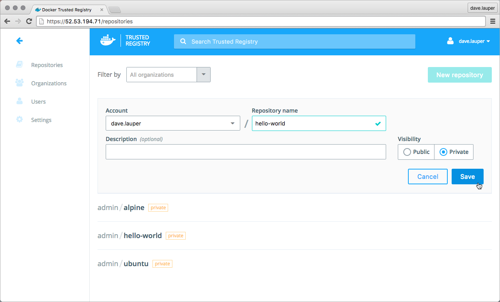Viewport: 500px width, 302px height.
Task: Click the blue back arrow in sidebar
Action: pyautogui.click(x=19, y=41)
